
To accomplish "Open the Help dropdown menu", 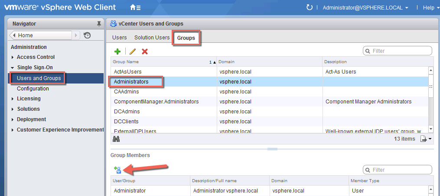I will click(x=430, y=8).
